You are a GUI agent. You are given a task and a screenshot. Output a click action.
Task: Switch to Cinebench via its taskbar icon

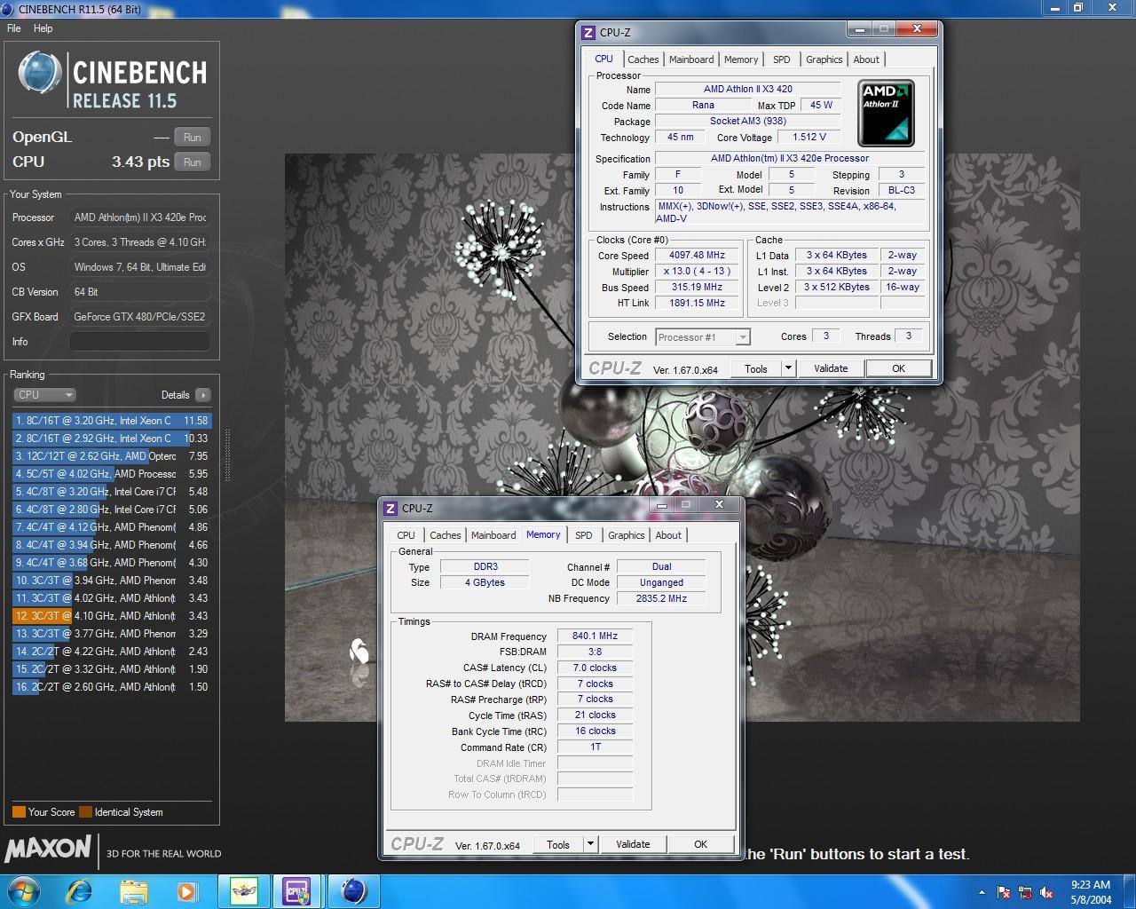tap(353, 890)
